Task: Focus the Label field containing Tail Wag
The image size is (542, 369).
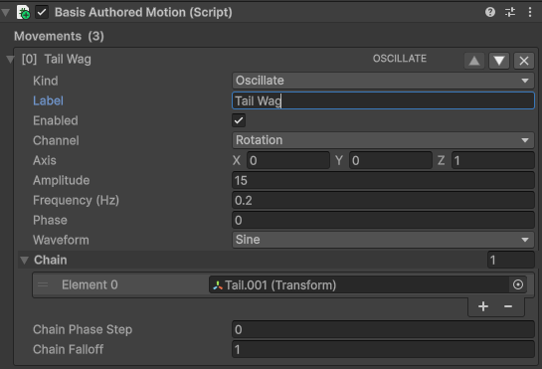Action: pos(383,100)
